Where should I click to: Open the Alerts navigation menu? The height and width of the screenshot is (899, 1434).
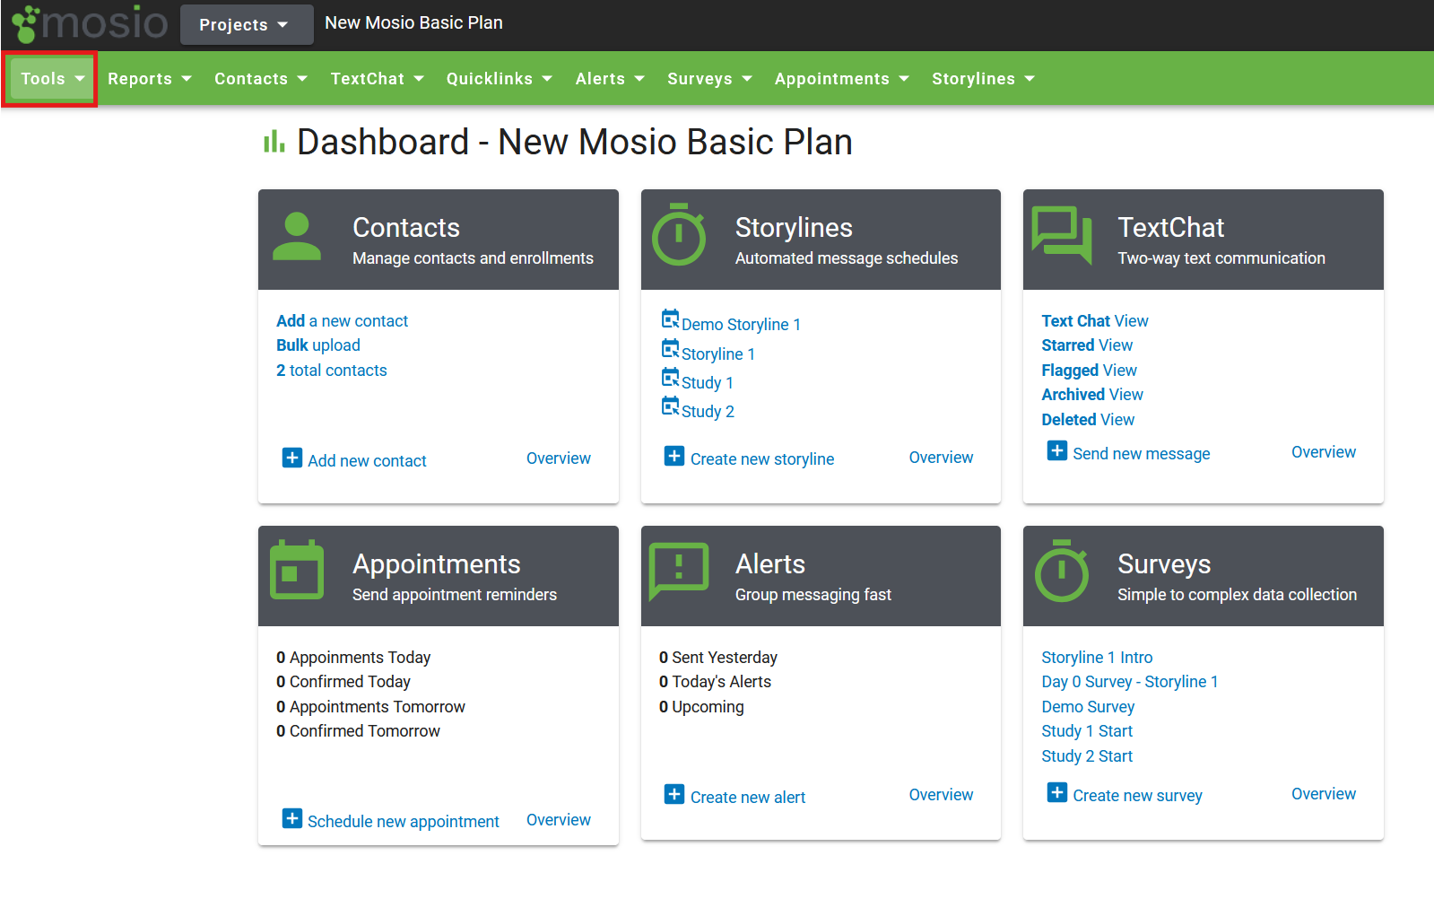pos(610,79)
